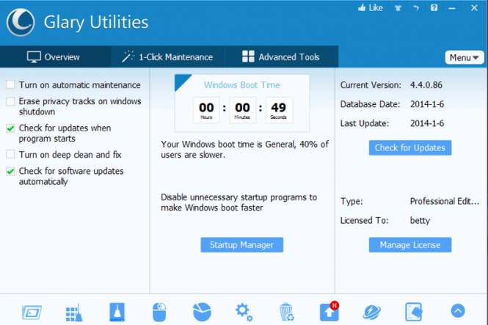Image resolution: width=488 pixels, height=325 pixels.
Task: Minimize the Glary Utilities window
Action: point(452,8)
